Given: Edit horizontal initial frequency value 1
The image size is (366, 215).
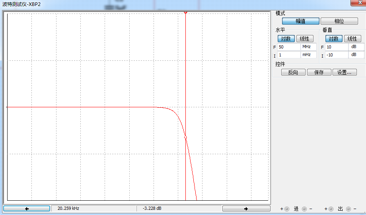Looking at the screenshot, I should [x=289, y=55].
